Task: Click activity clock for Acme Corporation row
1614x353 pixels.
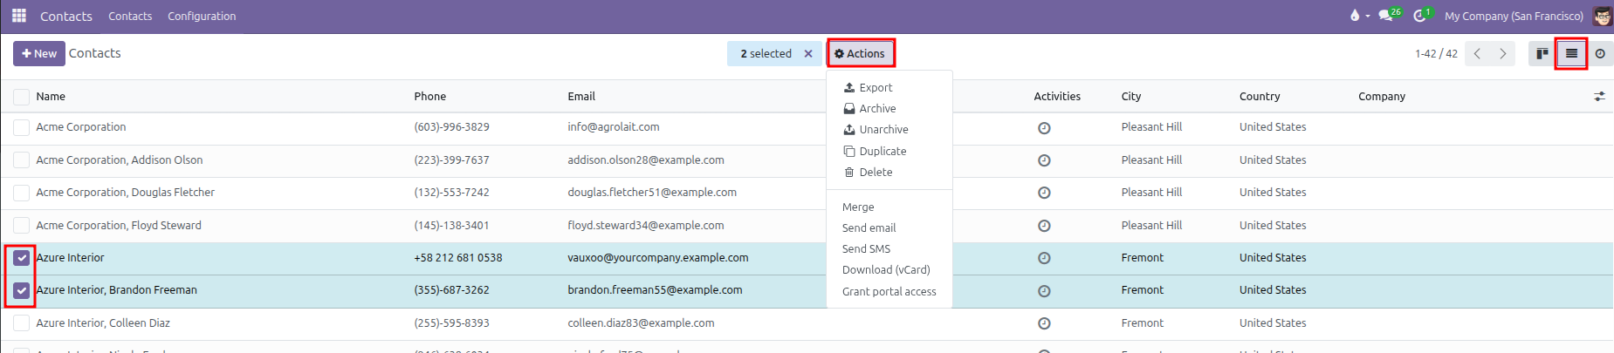Action: (1044, 128)
